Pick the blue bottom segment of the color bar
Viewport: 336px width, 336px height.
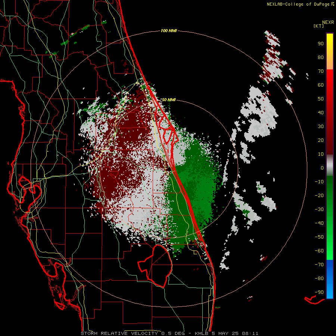click(330, 279)
